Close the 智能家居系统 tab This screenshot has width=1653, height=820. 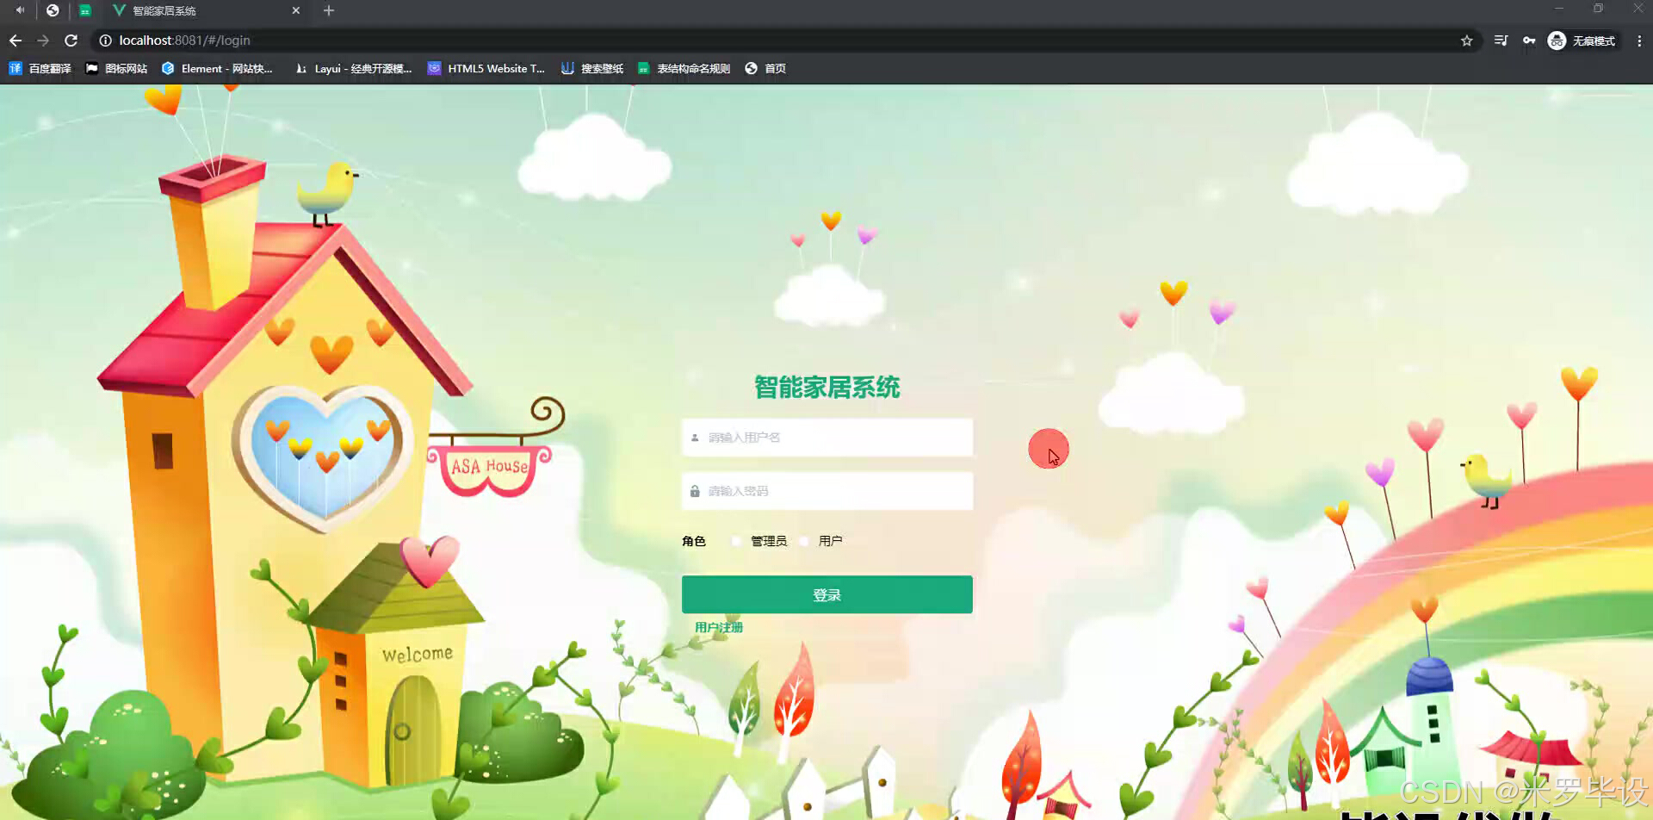click(296, 11)
